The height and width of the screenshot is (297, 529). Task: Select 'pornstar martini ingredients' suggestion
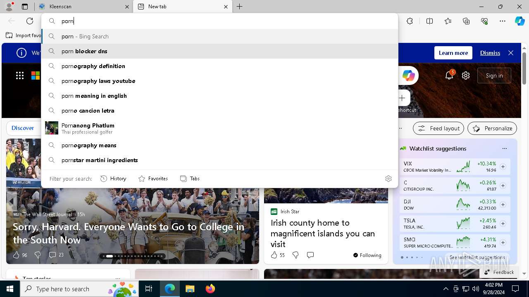(219, 160)
